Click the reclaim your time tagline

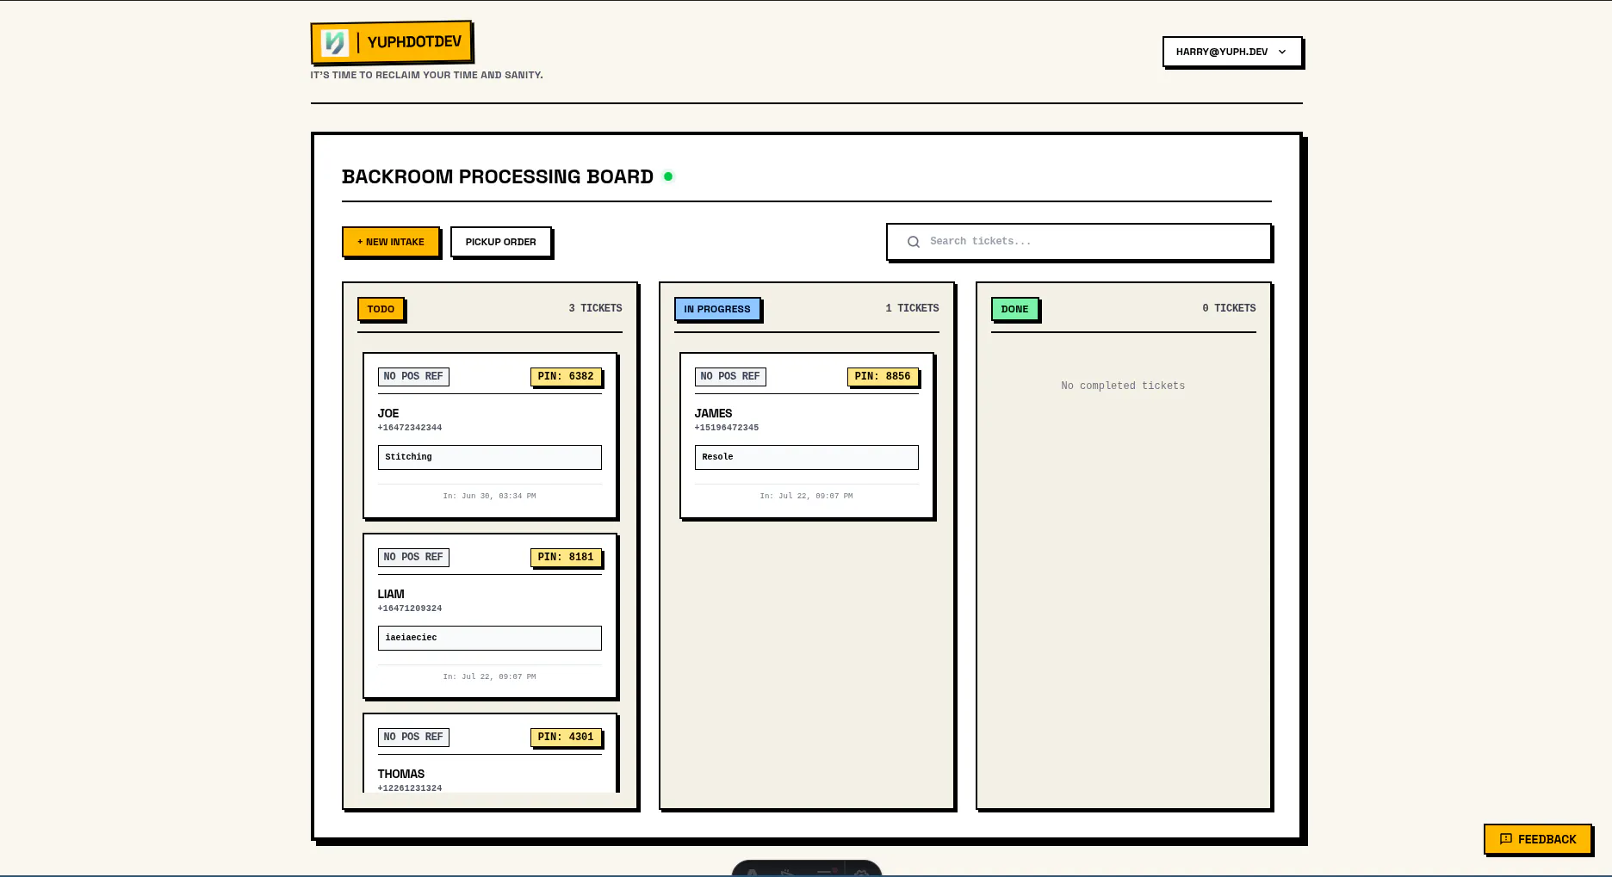click(426, 75)
